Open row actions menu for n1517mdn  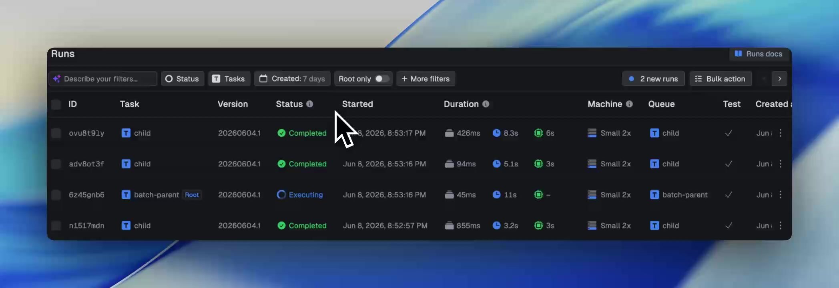pyautogui.click(x=780, y=226)
